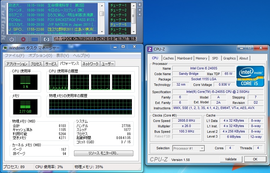Open the ファイル(F) menu
This screenshot has width=270, height=173.
point(14,56)
